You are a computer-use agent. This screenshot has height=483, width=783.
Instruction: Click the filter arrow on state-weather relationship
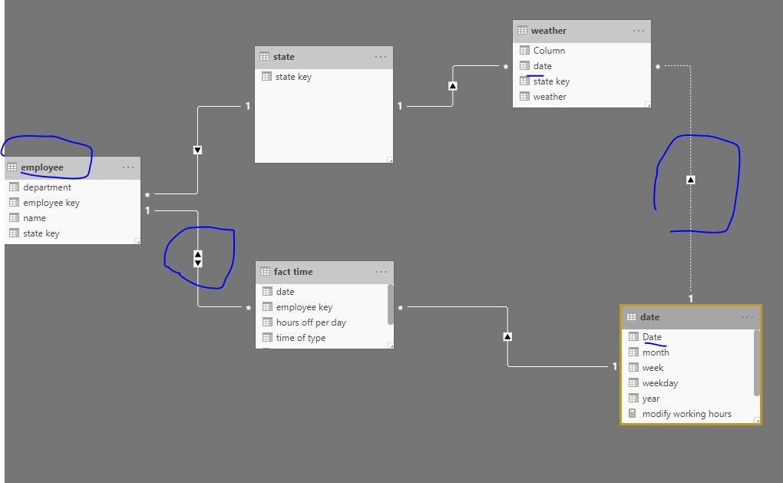click(x=453, y=86)
